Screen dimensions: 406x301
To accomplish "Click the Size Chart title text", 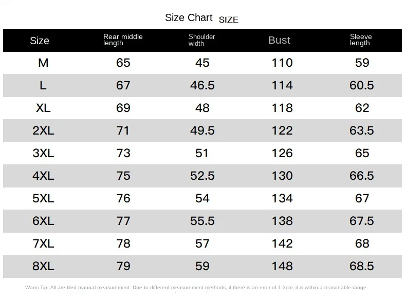I will click(189, 17).
